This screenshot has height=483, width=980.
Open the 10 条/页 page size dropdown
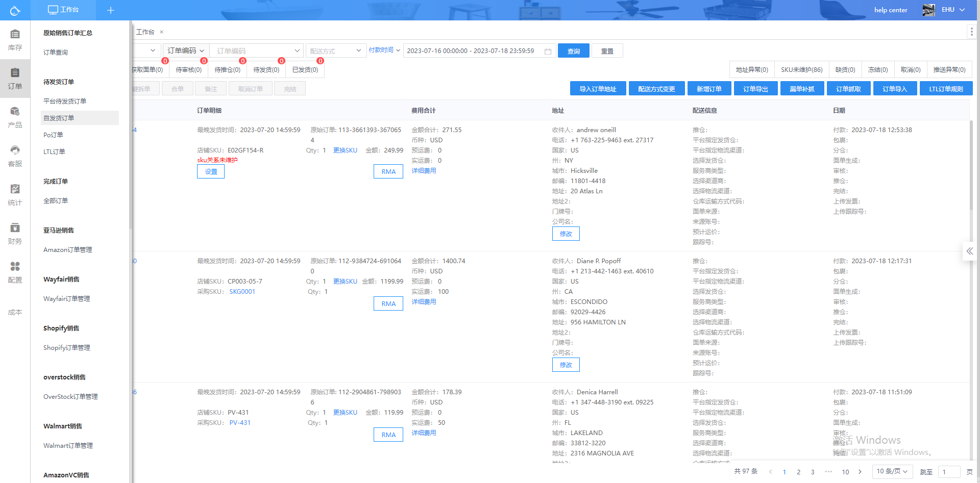click(892, 471)
